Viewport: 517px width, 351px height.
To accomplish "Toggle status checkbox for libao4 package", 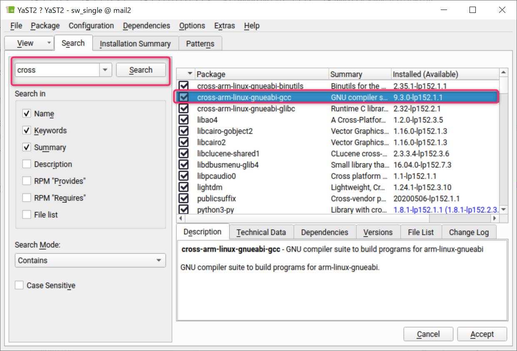I will click(183, 119).
